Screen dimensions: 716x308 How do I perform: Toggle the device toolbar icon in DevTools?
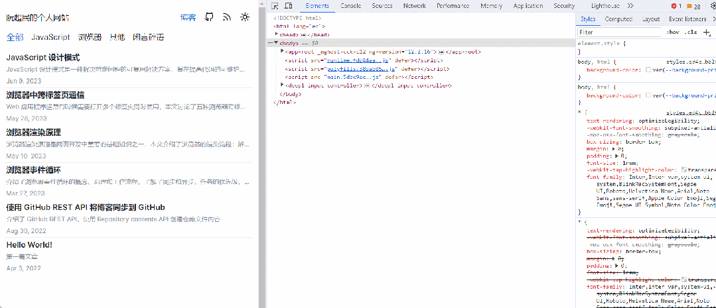pyautogui.click(x=289, y=6)
